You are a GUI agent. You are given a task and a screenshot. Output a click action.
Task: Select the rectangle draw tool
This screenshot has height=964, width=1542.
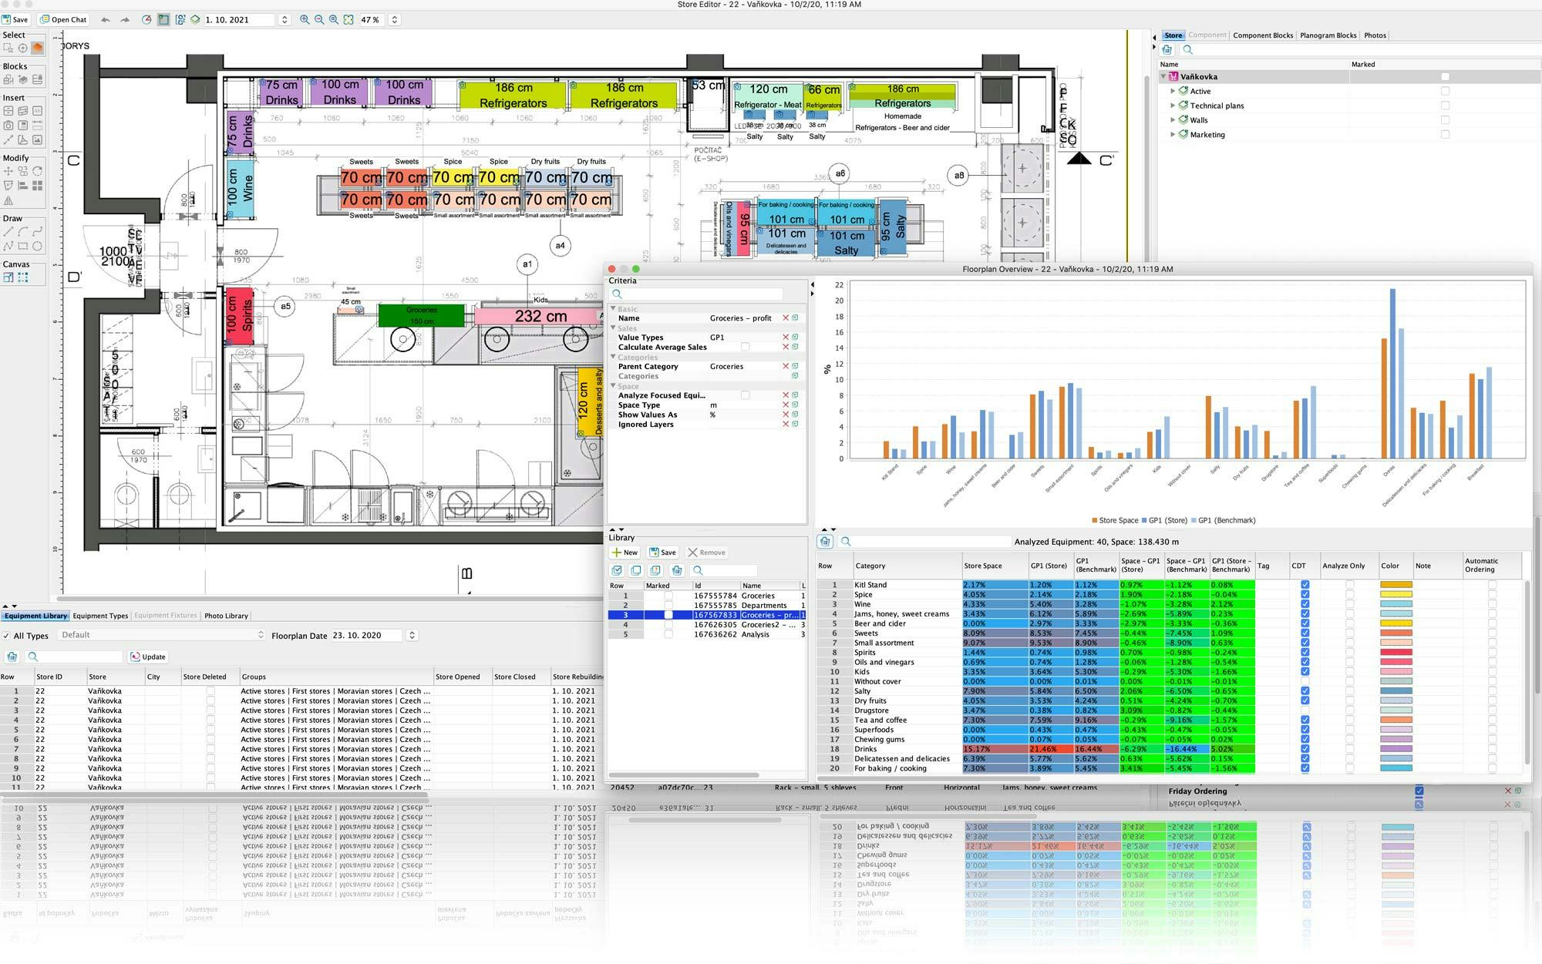coord(22,246)
